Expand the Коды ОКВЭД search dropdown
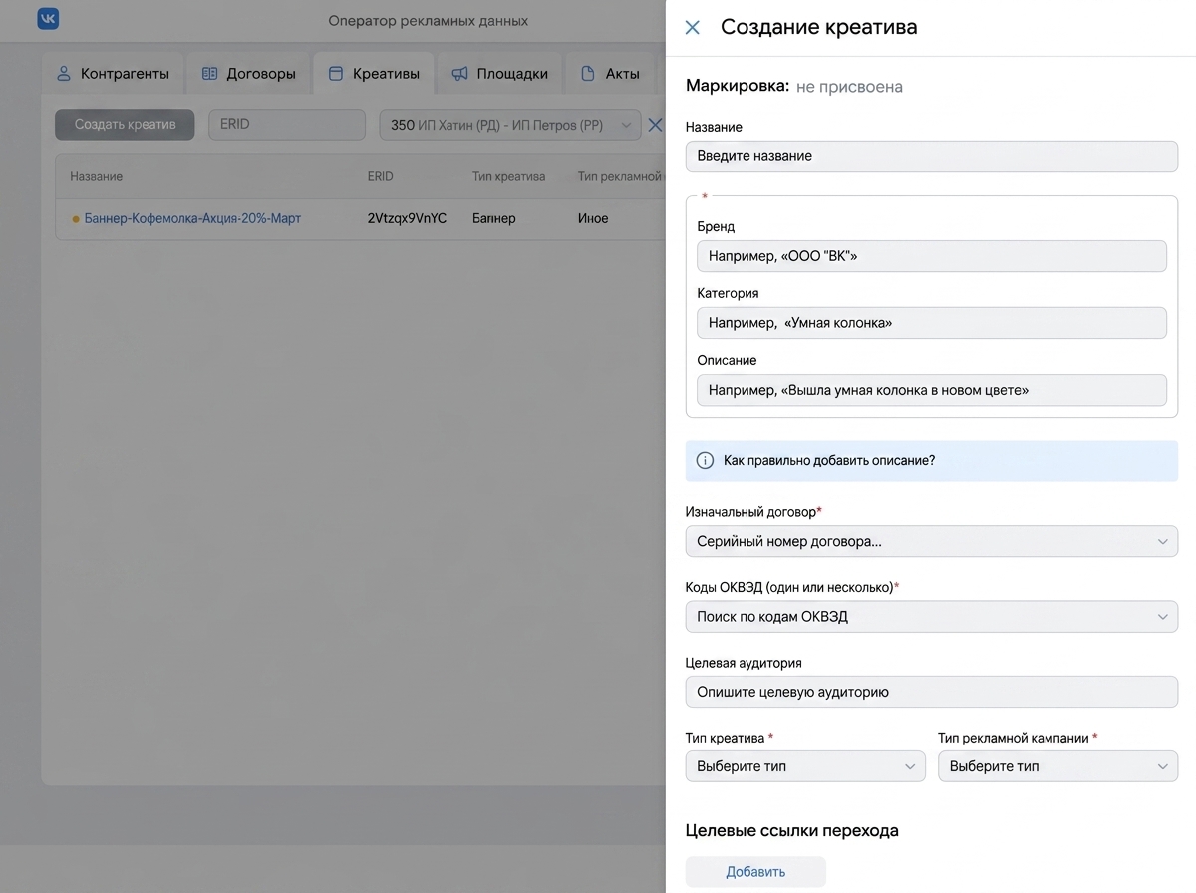 [932, 617]
